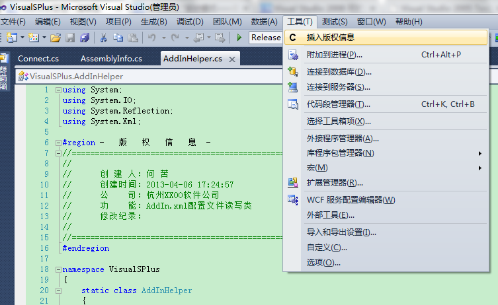Click the Connect to Server menu icon
Image resolution: width=498 pixels, height=305 pixels.
[x=293, y=87]
